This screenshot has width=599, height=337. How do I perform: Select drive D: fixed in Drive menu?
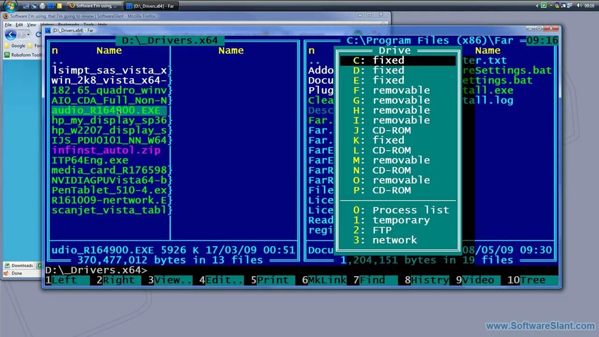(398, 70)
